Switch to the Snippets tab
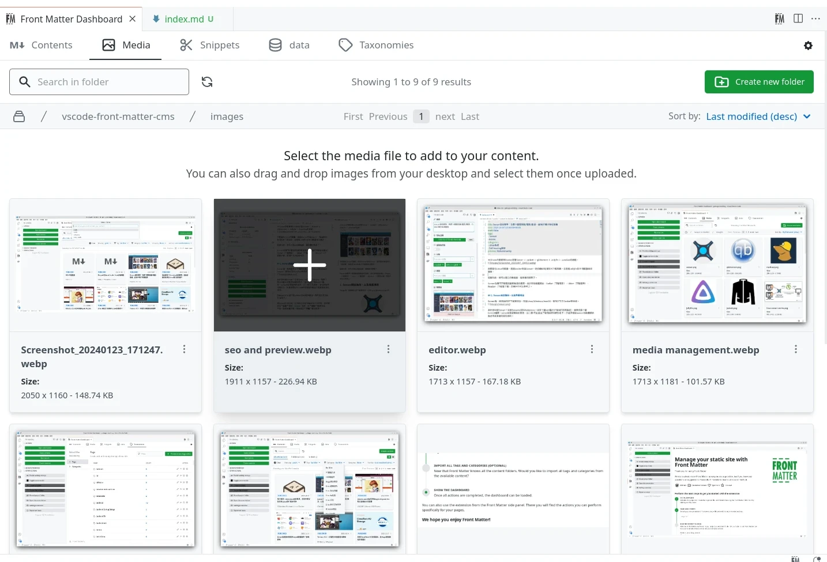The width and height of the screenshot is (827, 562). coord(210,45)
